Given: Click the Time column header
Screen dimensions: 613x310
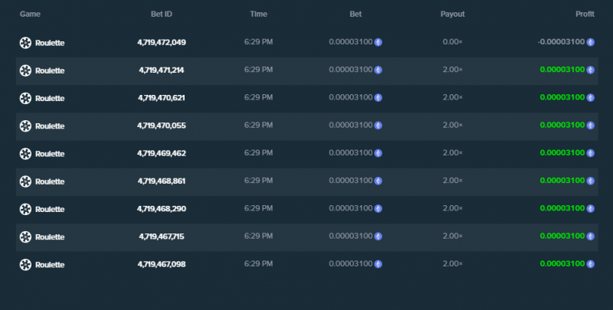Looking at the screenshot, I should [x=258, y=14].
